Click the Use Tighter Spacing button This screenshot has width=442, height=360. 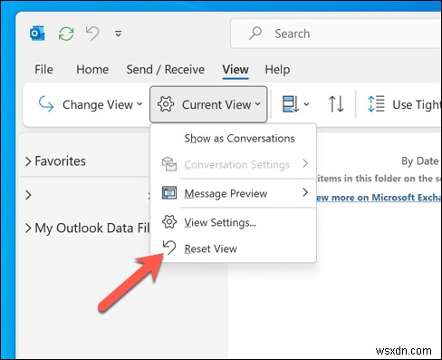(x=405, y=104)
